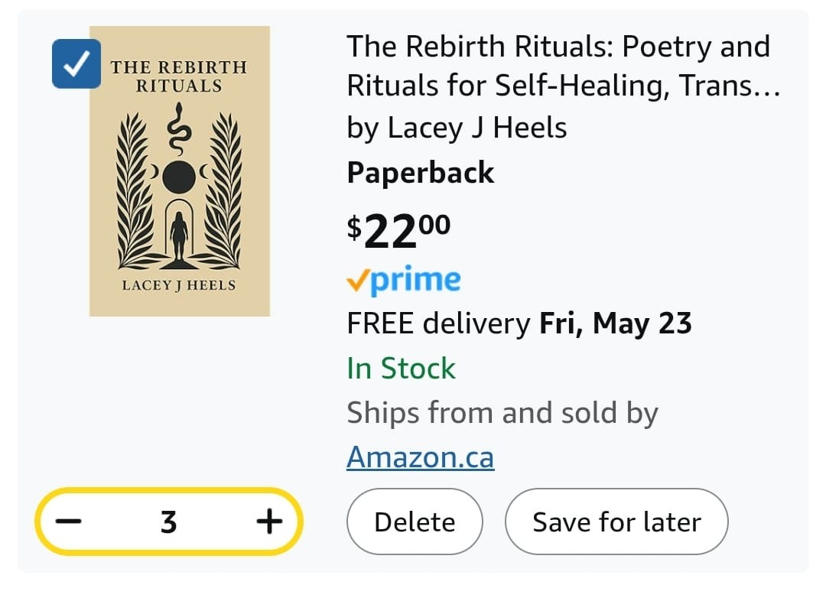The height and width of the screenshot is (598, 826).
Task: Click the green In Stock status
Action: click(401, 369)
